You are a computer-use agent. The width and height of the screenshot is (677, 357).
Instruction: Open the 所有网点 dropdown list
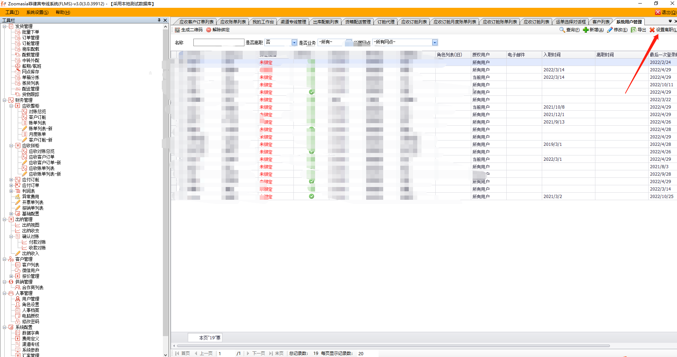435,43
